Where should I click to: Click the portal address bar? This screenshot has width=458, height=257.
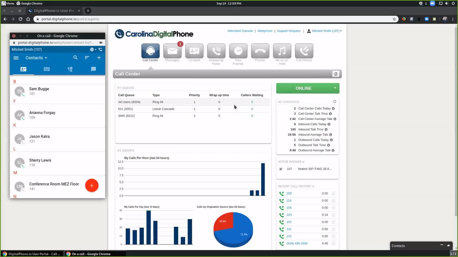coord(215,19)
